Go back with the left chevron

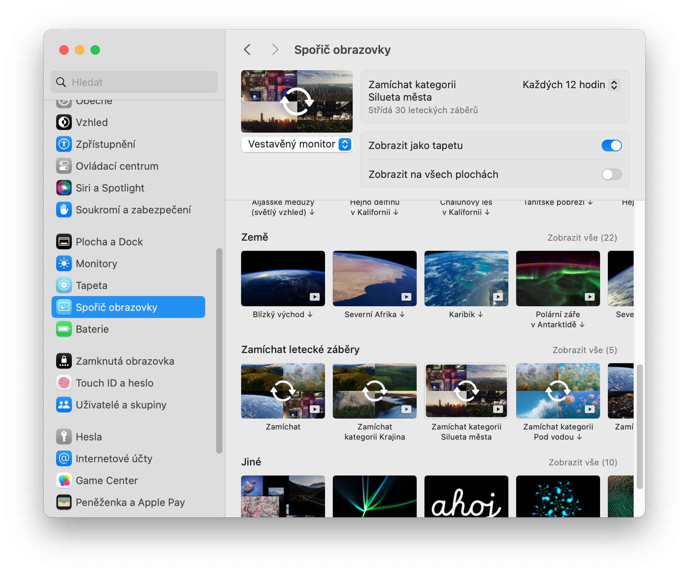tap(247, 50)
